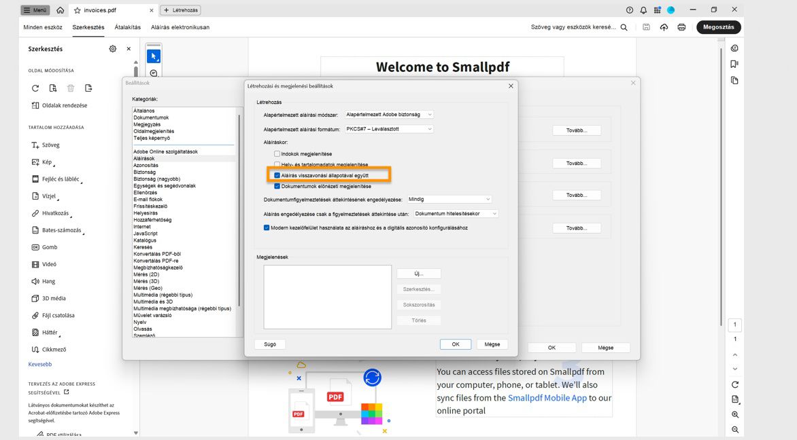Select Általános category in Beállítások
Image resolution: width=797 pixels, height=440 pixels.
click(144, 111)
